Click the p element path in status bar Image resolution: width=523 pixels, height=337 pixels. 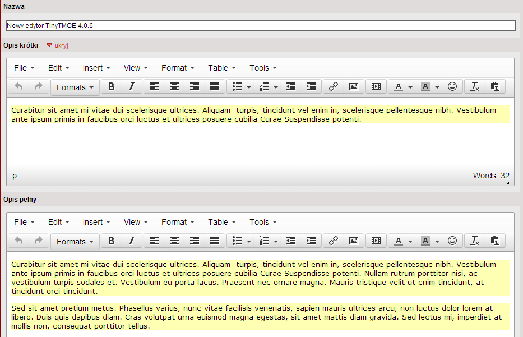(x=15, y=176)
